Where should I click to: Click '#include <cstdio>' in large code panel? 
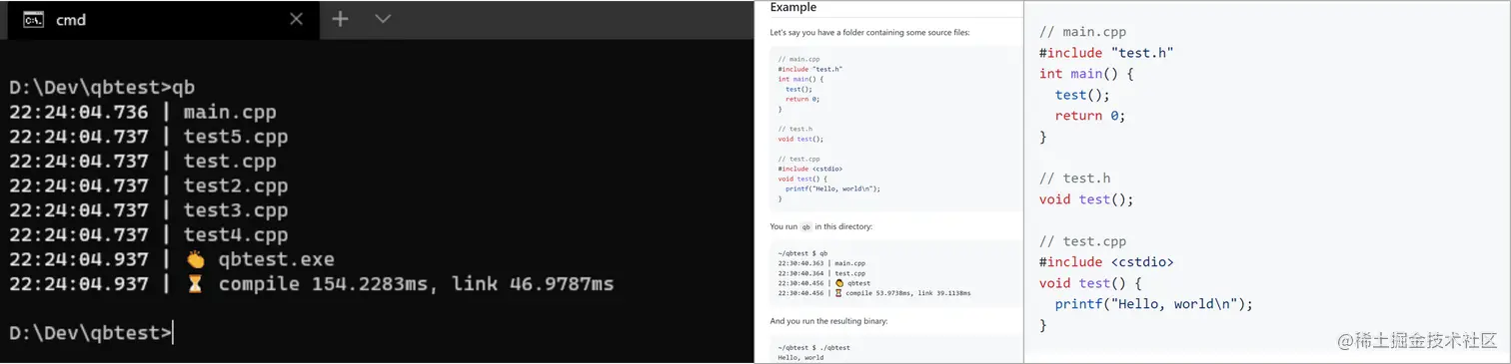point(1106,262)
